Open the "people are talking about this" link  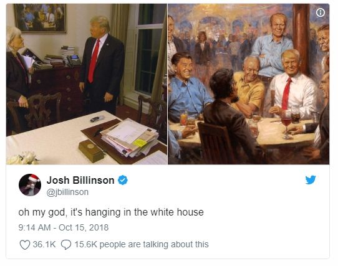pos(154,244)
